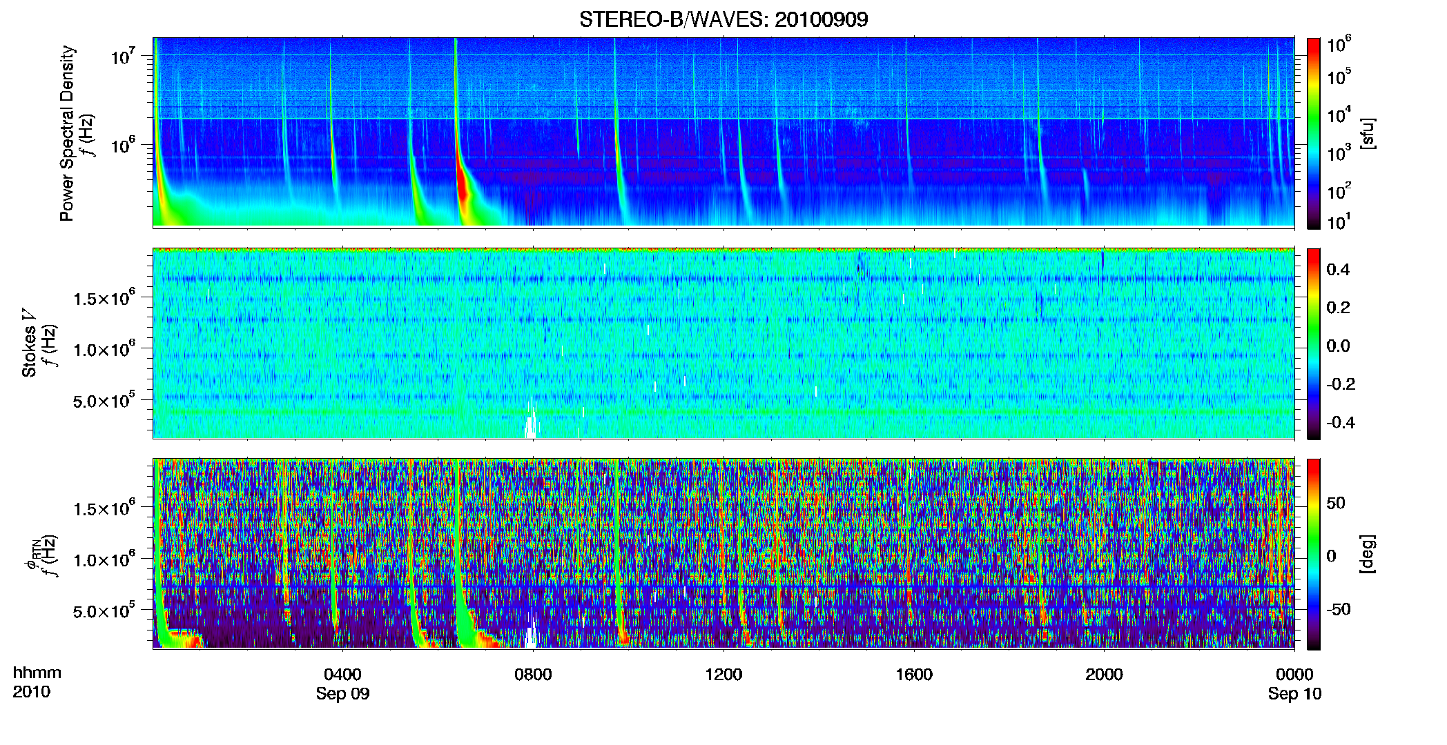Click the Stokes V spectrogram panel
This screenshot has height=745, width=1447.
723,343
